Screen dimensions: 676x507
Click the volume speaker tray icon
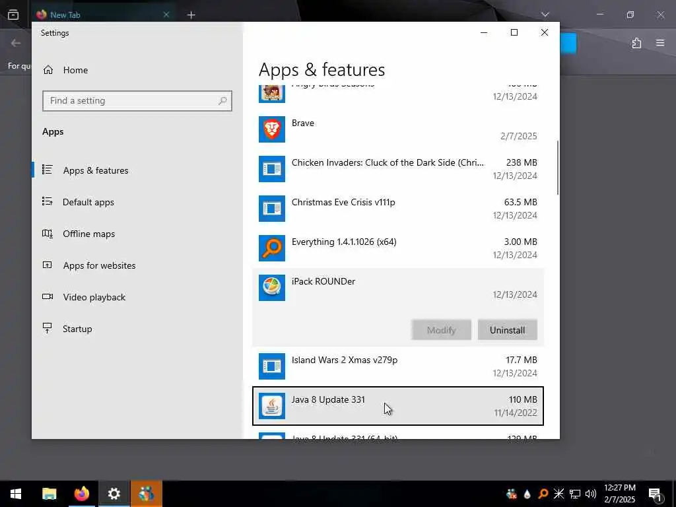pos(591,494)
